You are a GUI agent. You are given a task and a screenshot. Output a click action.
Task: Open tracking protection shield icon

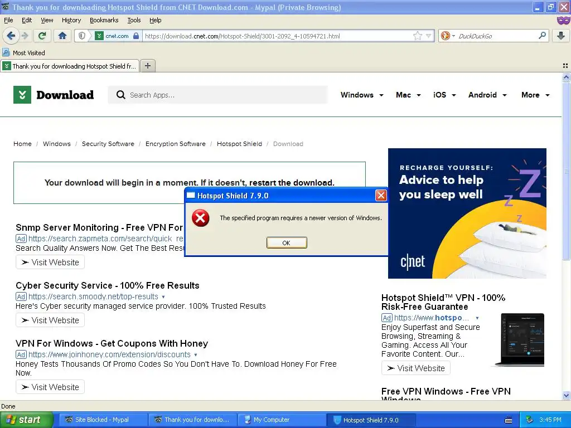(x=82, y=36)
